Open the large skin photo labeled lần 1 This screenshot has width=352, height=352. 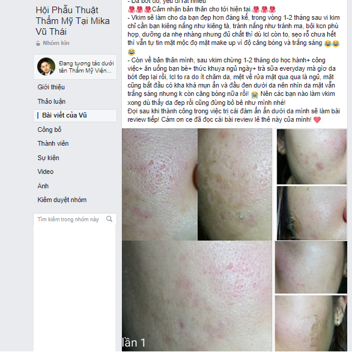point(197,296)
